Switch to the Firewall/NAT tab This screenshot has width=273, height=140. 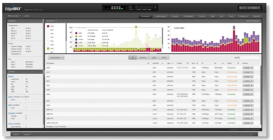(188, 16)
